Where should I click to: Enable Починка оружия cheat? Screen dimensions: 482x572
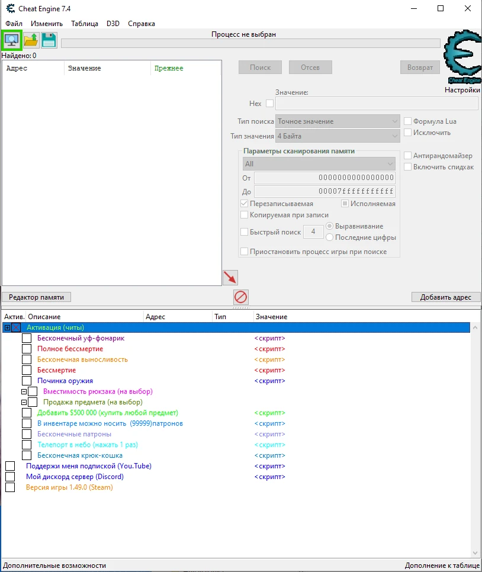[x=27, y=381]
